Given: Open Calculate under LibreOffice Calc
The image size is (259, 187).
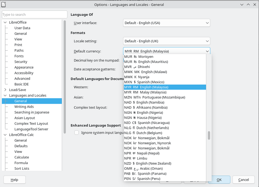Looking at the screenshot, I should pyautogui.click(x=22, y=157).
